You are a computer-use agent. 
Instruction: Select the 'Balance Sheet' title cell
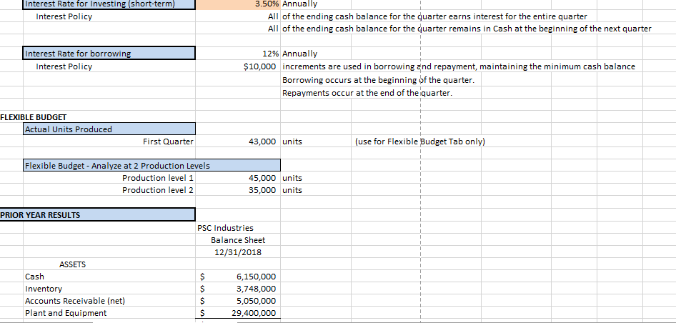[238, 240]
